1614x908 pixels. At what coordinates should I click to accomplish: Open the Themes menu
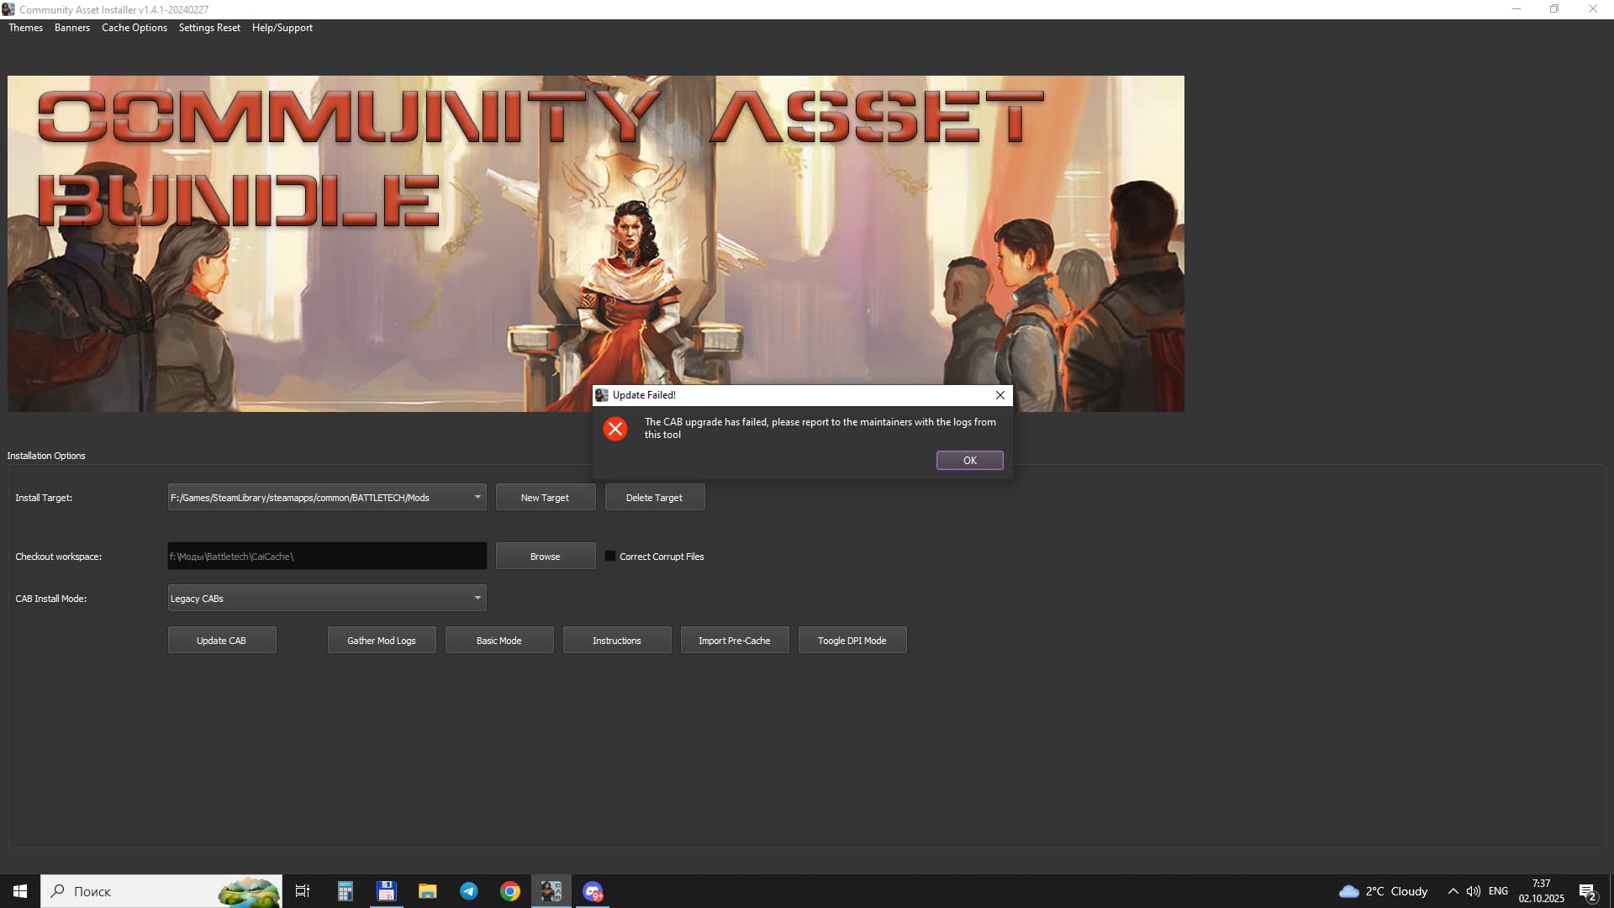pyautogui.click(x=25, y=28)
